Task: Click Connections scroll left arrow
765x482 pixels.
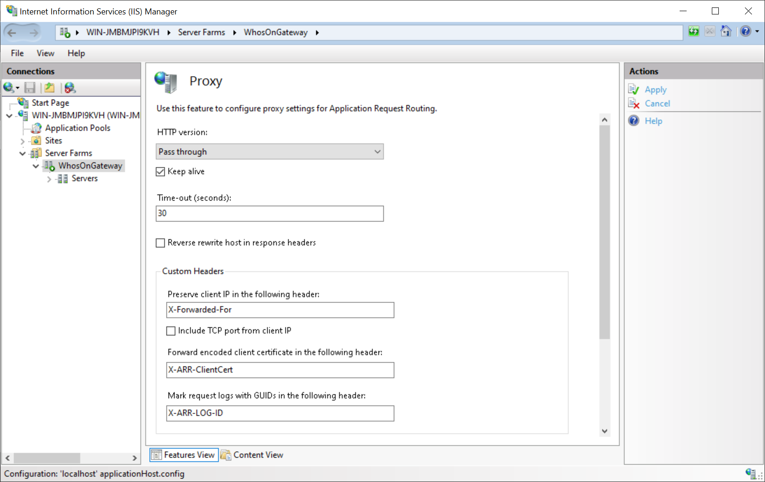Action: [x=7, y=458]
